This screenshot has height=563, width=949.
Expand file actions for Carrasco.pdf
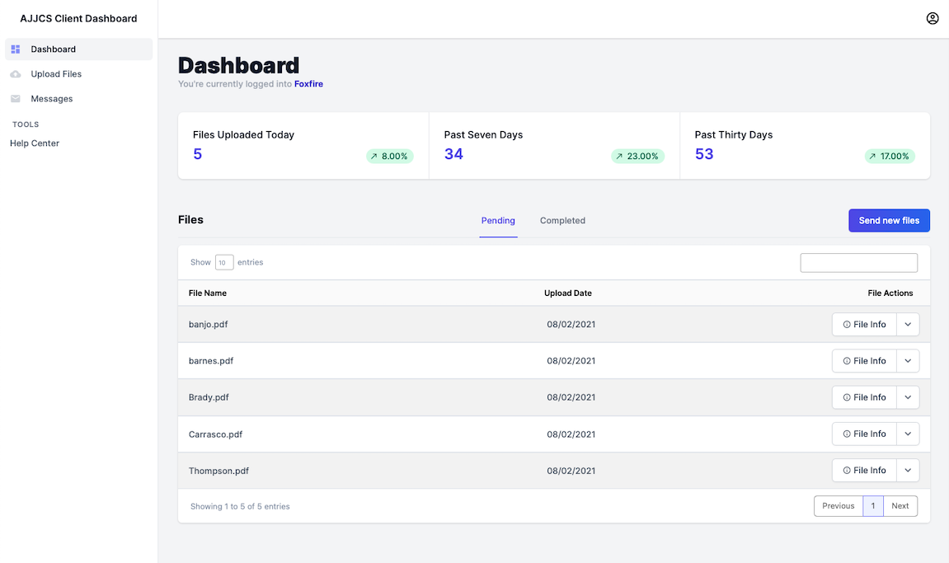(907, 434)
